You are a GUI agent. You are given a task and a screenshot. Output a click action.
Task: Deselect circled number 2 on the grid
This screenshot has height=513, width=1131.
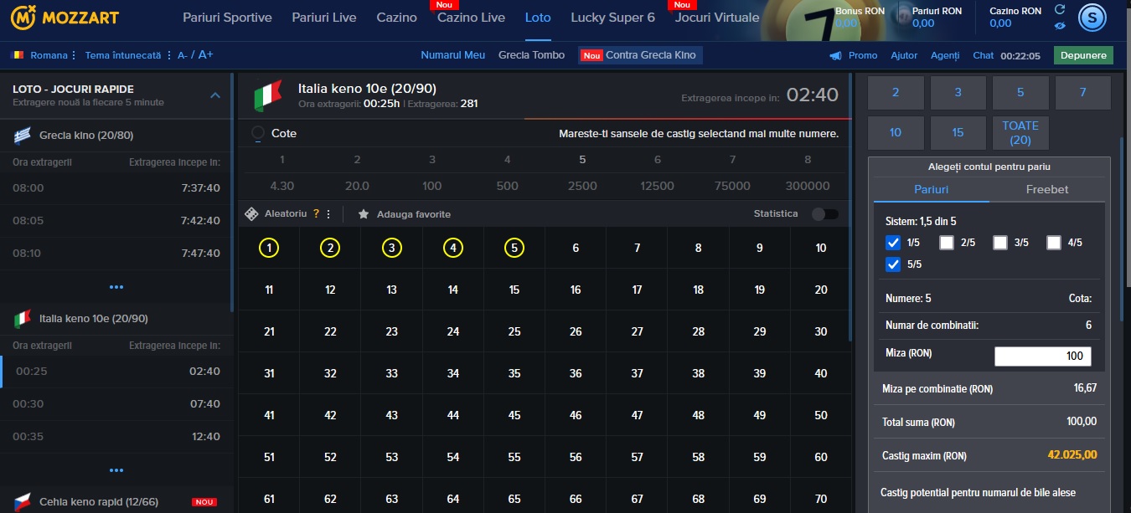point(330,248)
